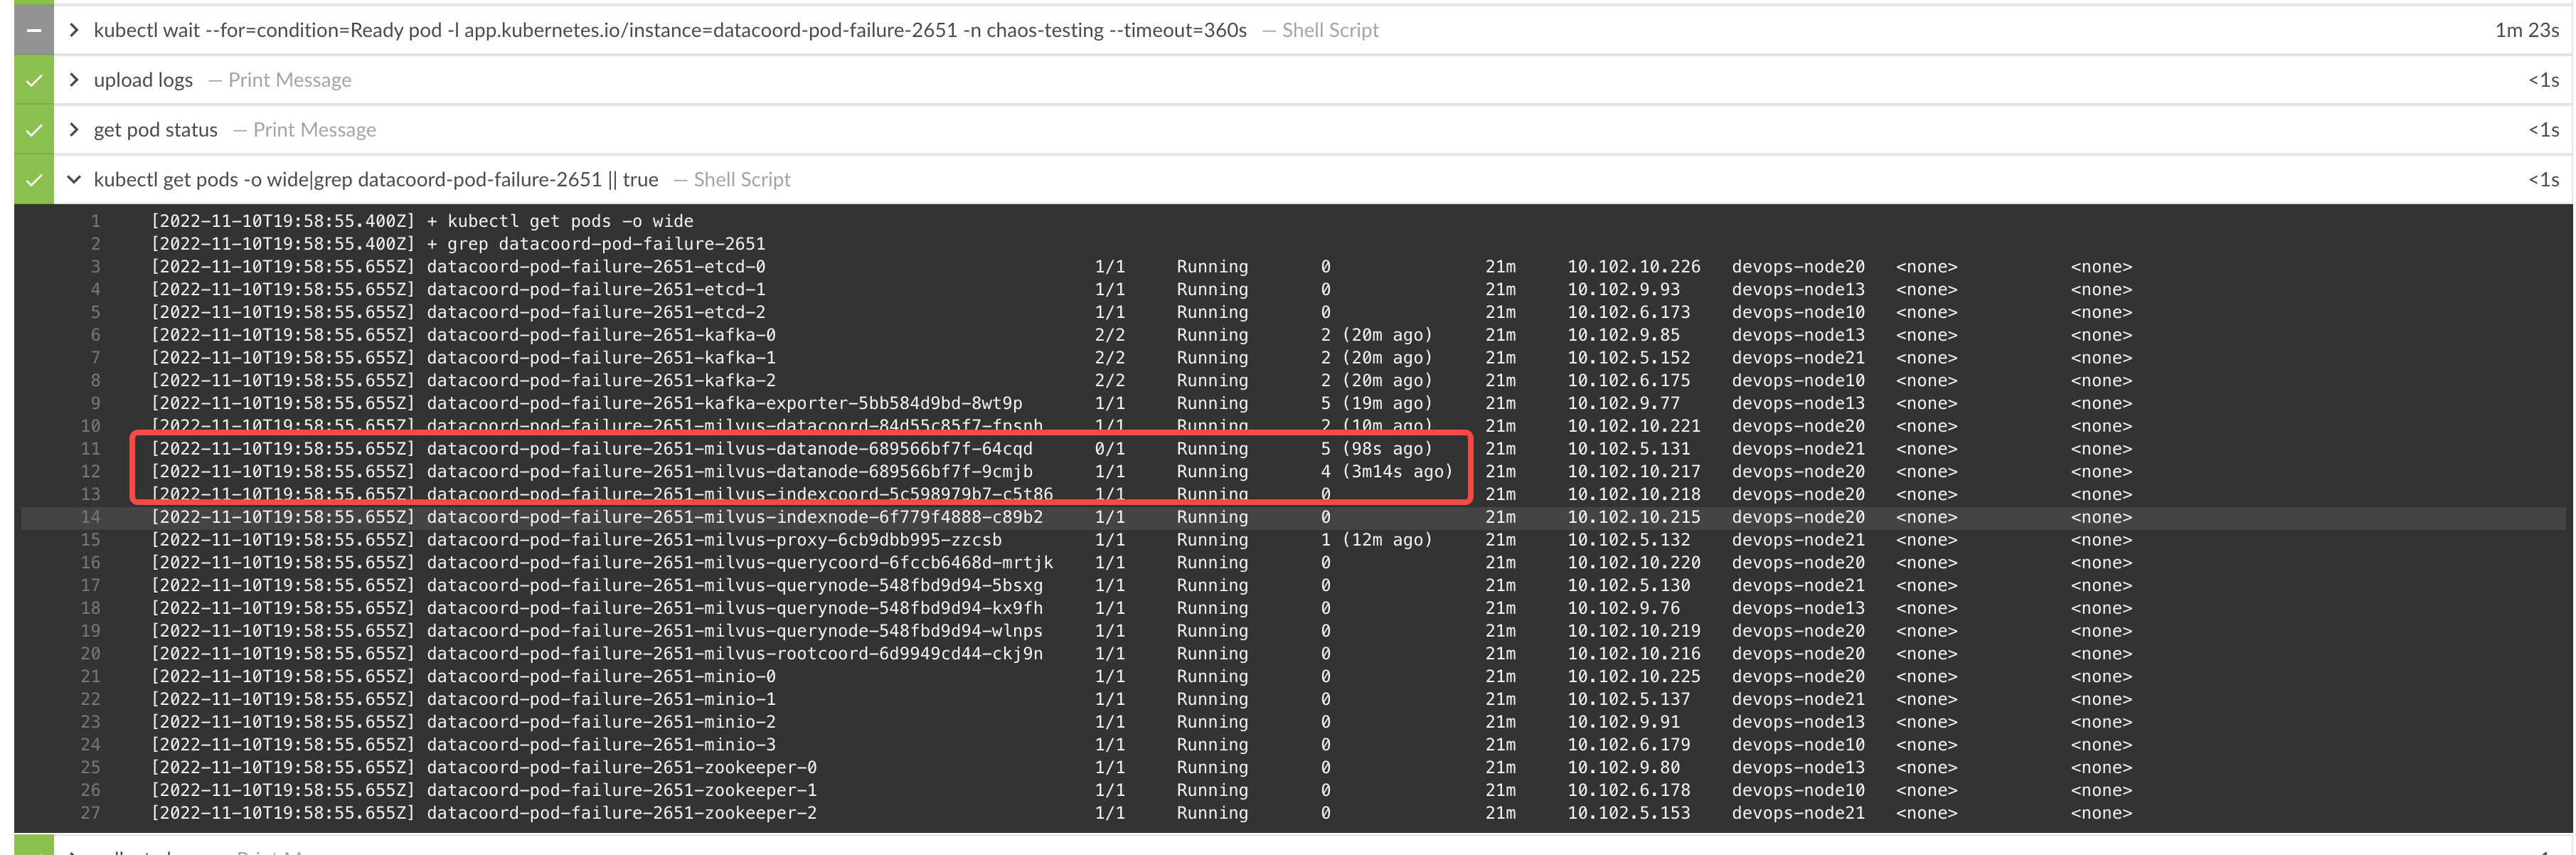Click pod name datacoord-pod-failure-2651-kafka-2
This screenshot has width=2576, height=855.
pos(601,381)
